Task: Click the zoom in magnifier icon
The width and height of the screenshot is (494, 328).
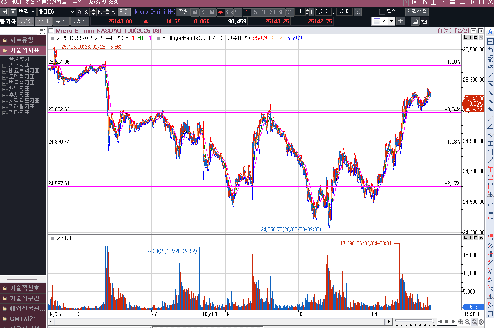Action: point(461,322)
